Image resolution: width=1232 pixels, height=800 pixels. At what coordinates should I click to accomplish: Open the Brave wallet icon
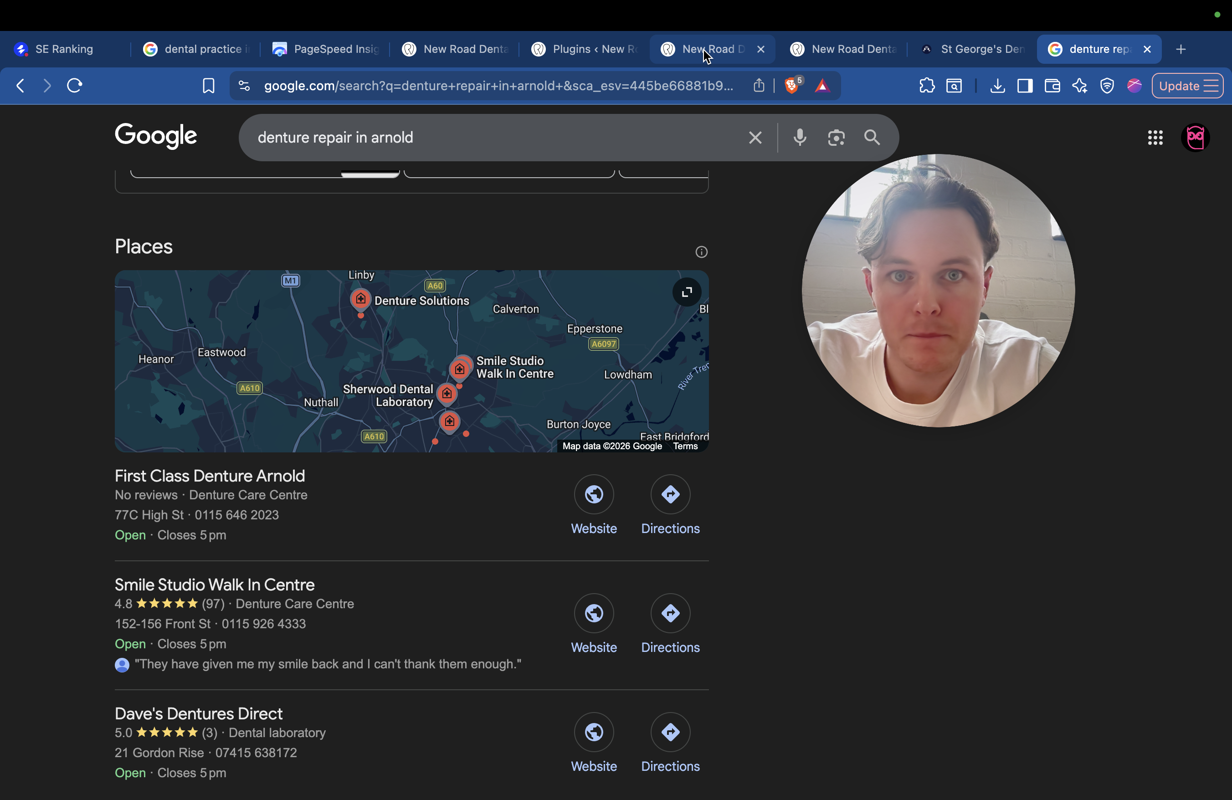tap(1052, 85)
